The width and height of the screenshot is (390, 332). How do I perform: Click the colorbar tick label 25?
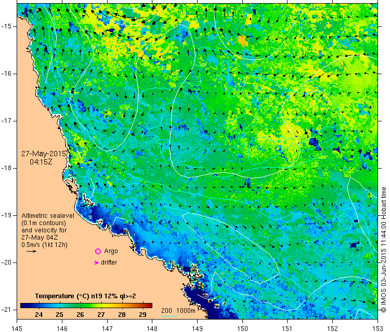(x=59, y=315)
